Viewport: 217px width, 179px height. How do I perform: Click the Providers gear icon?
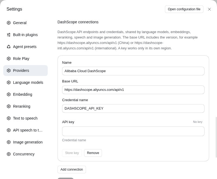pyautogui.click(x=9, y=71)
